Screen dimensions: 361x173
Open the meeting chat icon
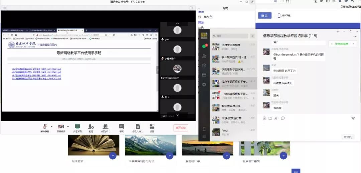click(122, 127)
